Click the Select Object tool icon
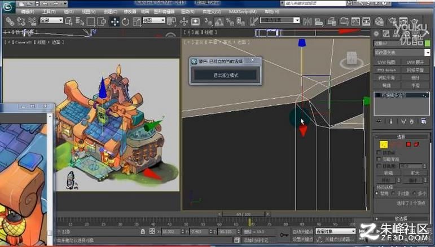This screenshot has height=247, width=435. 69,21
